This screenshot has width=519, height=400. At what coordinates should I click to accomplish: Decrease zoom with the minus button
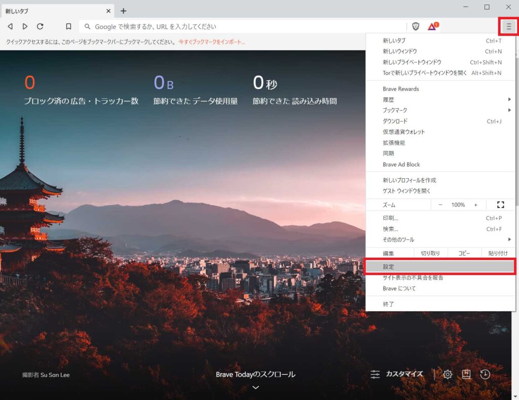click(440, 205)
